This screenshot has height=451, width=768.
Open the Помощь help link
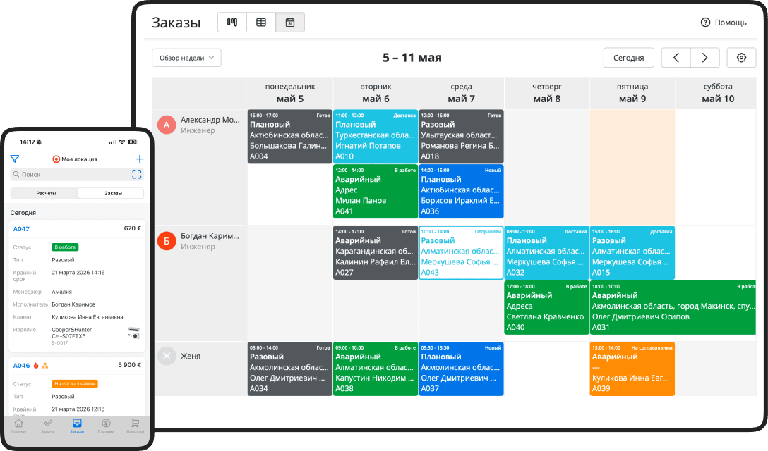[x=724, y=23]
